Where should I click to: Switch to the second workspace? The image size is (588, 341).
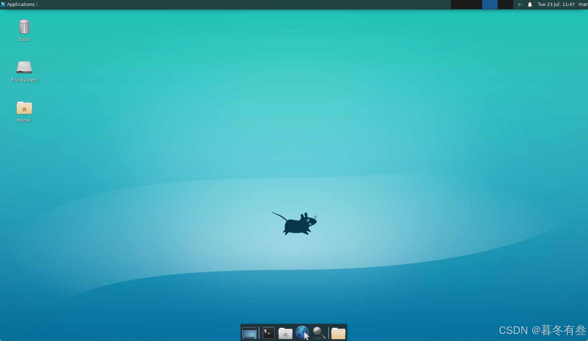474,5
